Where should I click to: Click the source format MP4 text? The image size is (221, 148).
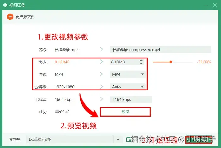pyautogui.click(x=59, y=74)
